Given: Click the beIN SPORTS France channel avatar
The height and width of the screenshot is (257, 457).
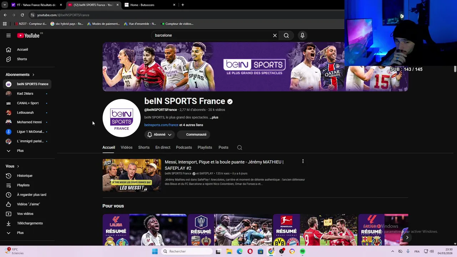Looking at the screenshot, I should tap(121, 118).
